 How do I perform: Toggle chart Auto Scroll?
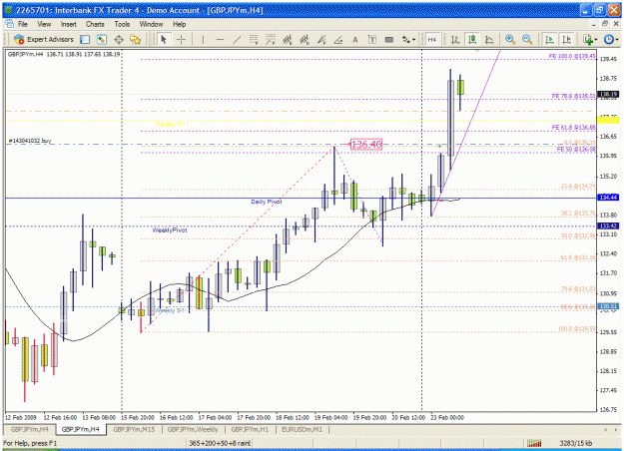[x=549, y=39]
